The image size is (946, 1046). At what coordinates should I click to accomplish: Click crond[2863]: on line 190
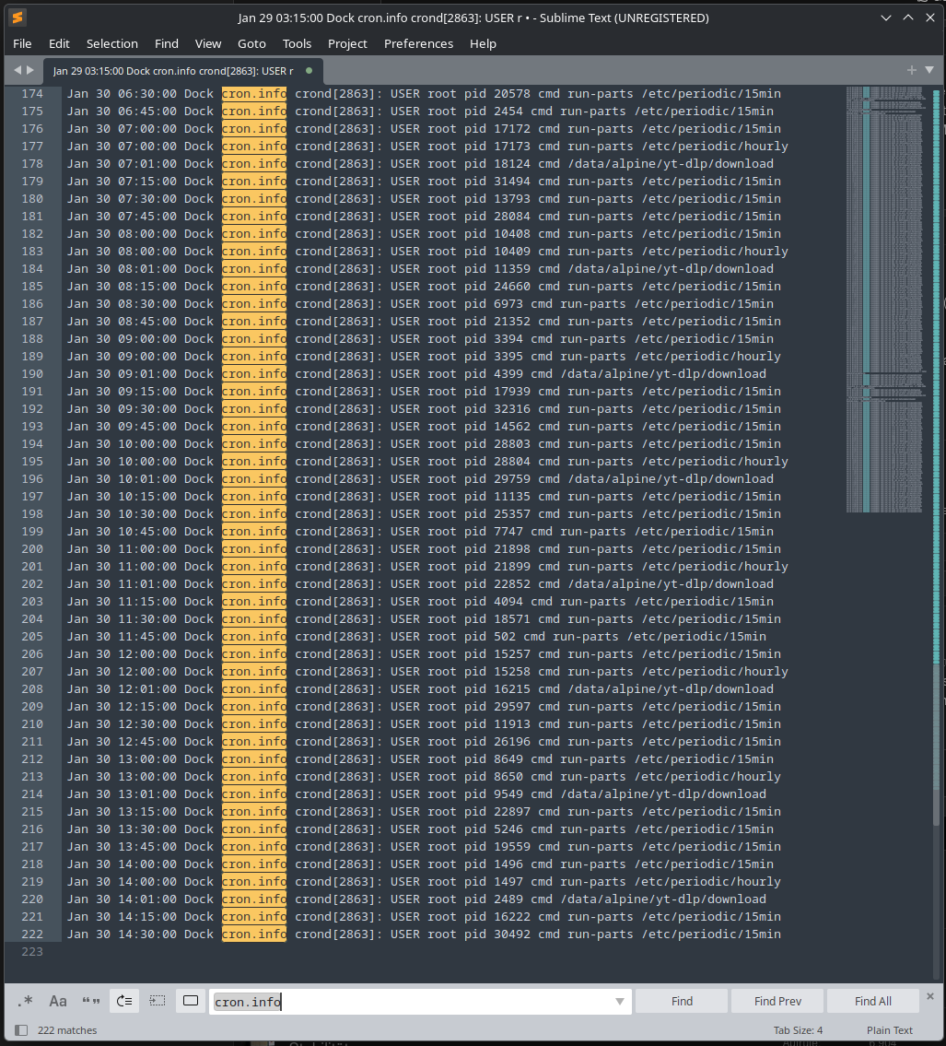coord(339,373)
